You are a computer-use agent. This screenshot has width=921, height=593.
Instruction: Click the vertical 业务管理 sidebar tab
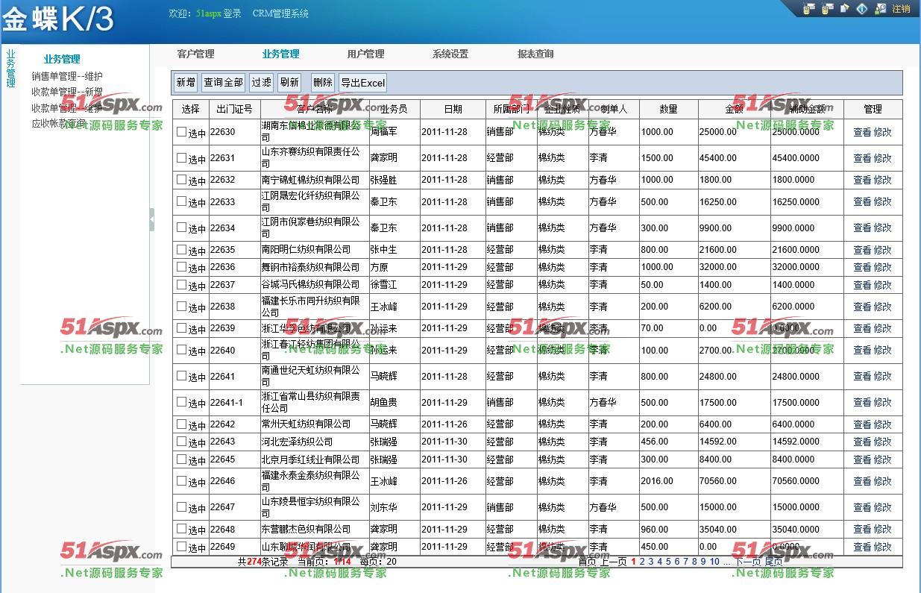click(10, 69)
